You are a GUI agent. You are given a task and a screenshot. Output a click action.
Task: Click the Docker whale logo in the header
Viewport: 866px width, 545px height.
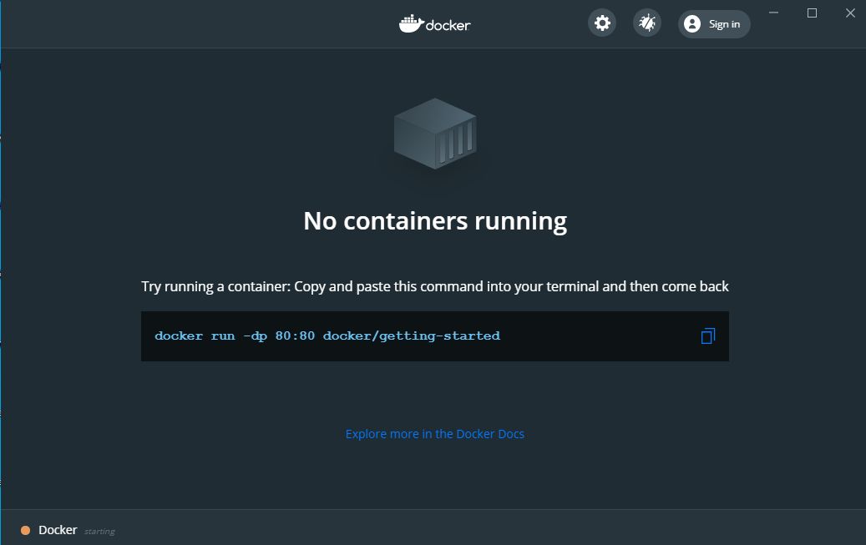pyautogui.click(x=410, y=23)
